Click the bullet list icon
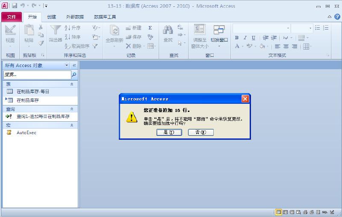Screen dimensions: 342x217 click(318, 28)
